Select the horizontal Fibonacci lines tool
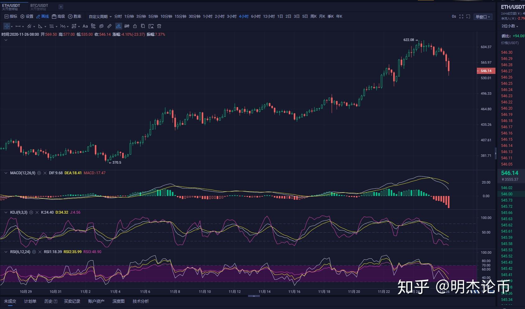 pyautogui.click(x=52, y=26)
